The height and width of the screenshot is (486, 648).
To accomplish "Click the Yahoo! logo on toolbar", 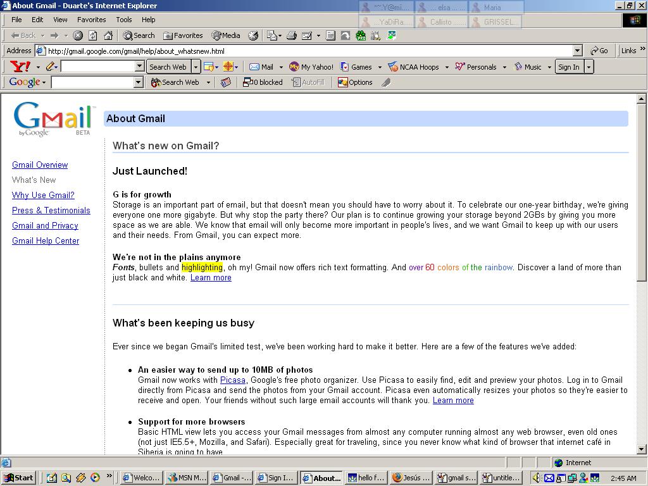I will click(x=20, y=66).
